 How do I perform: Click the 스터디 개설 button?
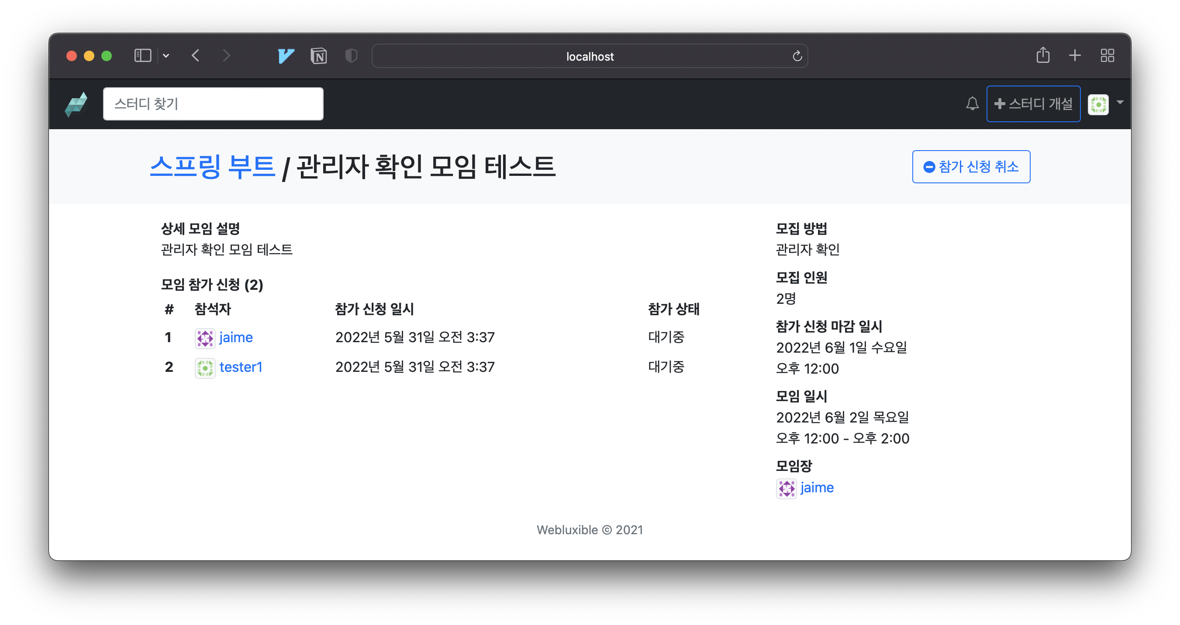(1033, 104)
